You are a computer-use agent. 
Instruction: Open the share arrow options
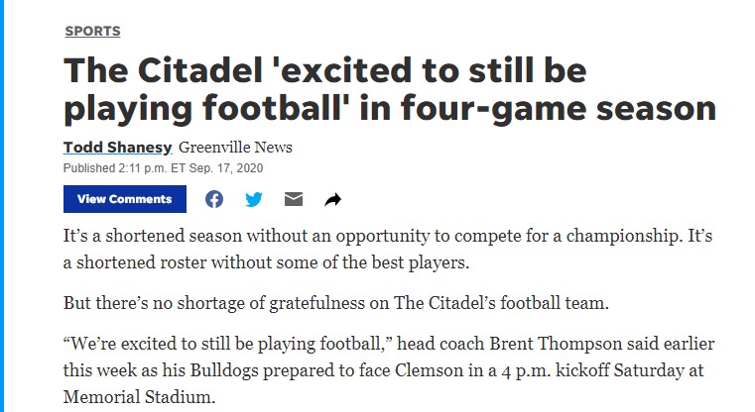pos(332,200)
